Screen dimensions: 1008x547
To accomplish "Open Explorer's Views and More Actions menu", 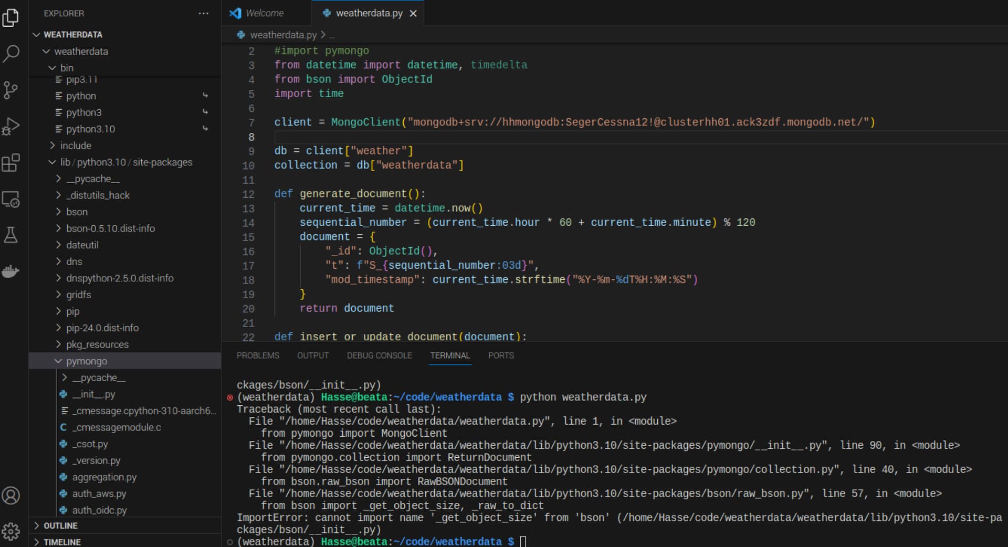I will (203, 14).
